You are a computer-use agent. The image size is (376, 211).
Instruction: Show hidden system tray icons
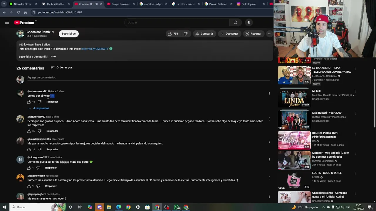tap(324, 207)
